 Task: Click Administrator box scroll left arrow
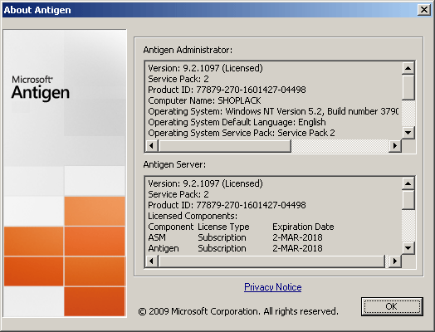(x=151, y=145)
